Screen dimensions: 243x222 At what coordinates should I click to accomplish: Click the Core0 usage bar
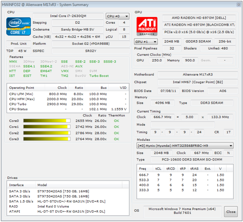[47, 121]
